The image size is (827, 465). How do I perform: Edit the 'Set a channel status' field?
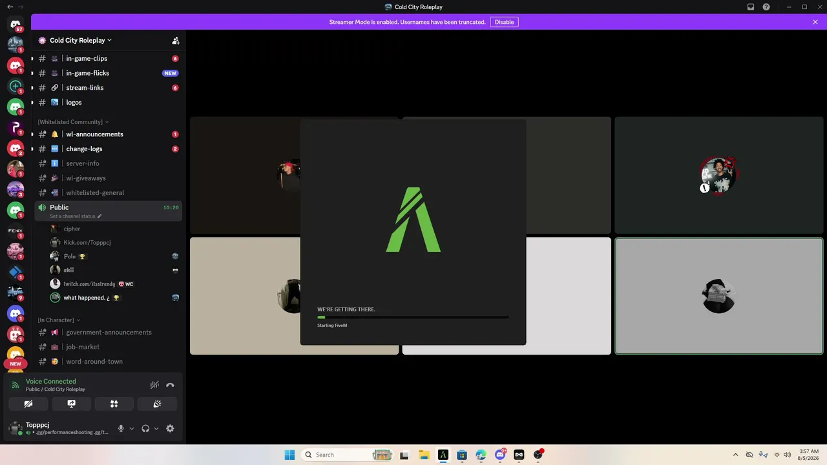[x=76, y=216]
